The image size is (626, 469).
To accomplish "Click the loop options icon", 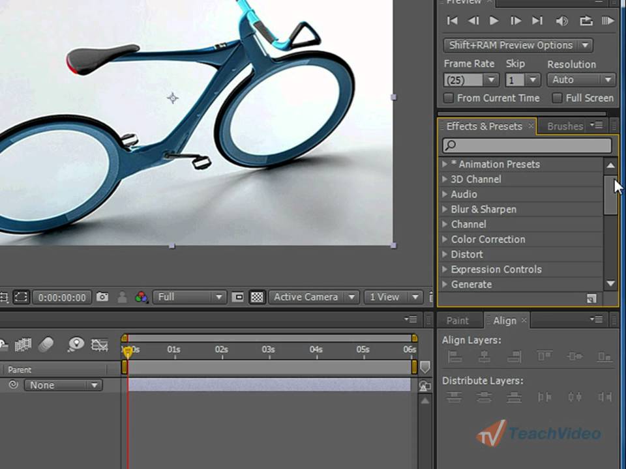I will pyautogui.click(x=586, y=21).
